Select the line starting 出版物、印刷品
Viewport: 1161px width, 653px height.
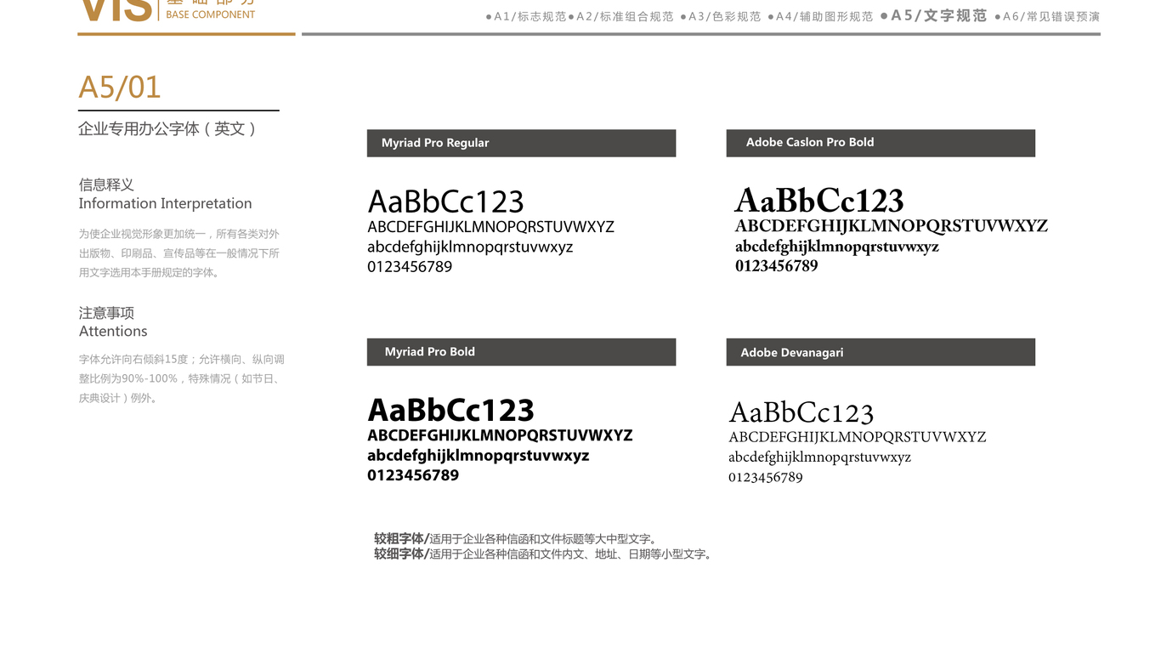(x=179, y=253)
